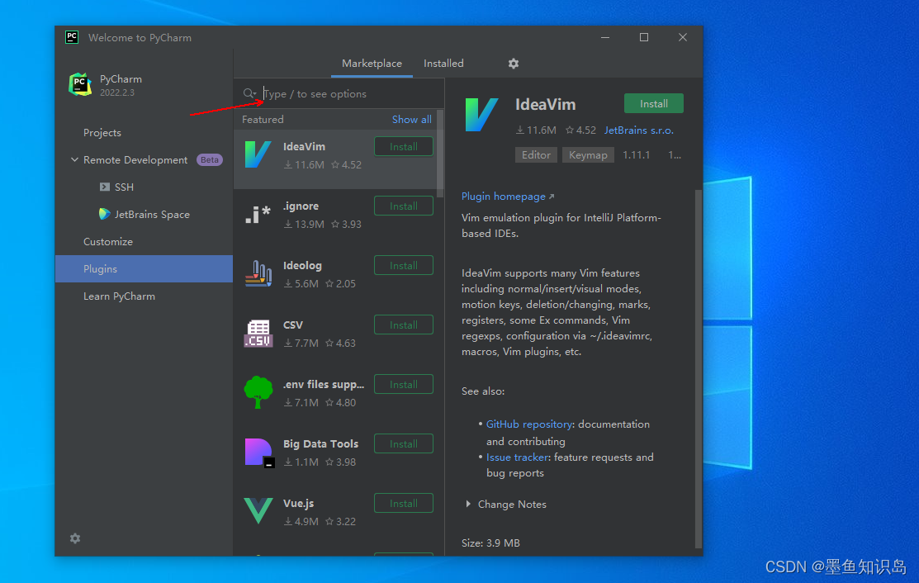Click the Size: 3.9 MB text

(x=490, y=543)
